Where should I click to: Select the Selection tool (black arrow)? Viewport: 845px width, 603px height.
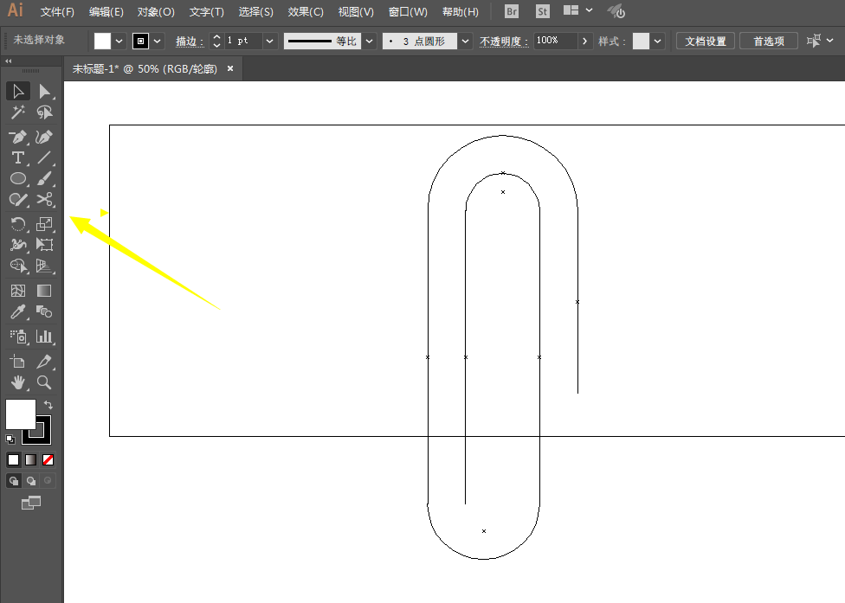(18, 92)
